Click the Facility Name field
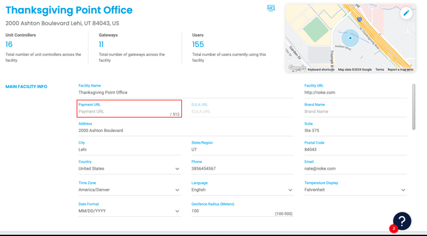Viewport: 427px width, 236px height. click(186, 92)
